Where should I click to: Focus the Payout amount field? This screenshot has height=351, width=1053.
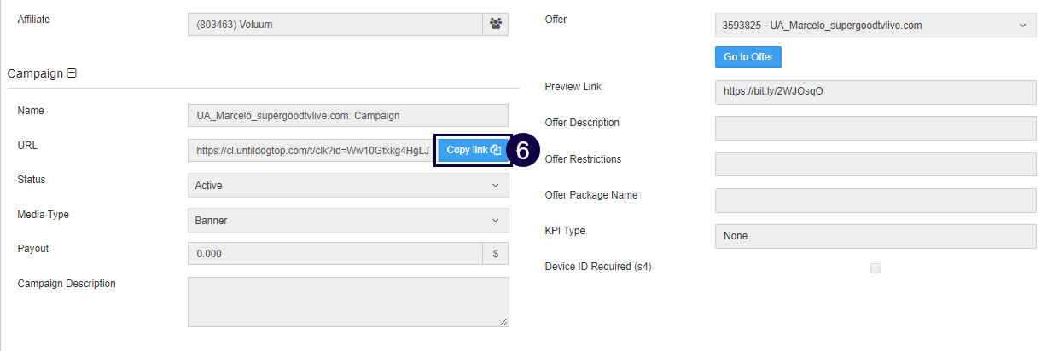point(335,254)
